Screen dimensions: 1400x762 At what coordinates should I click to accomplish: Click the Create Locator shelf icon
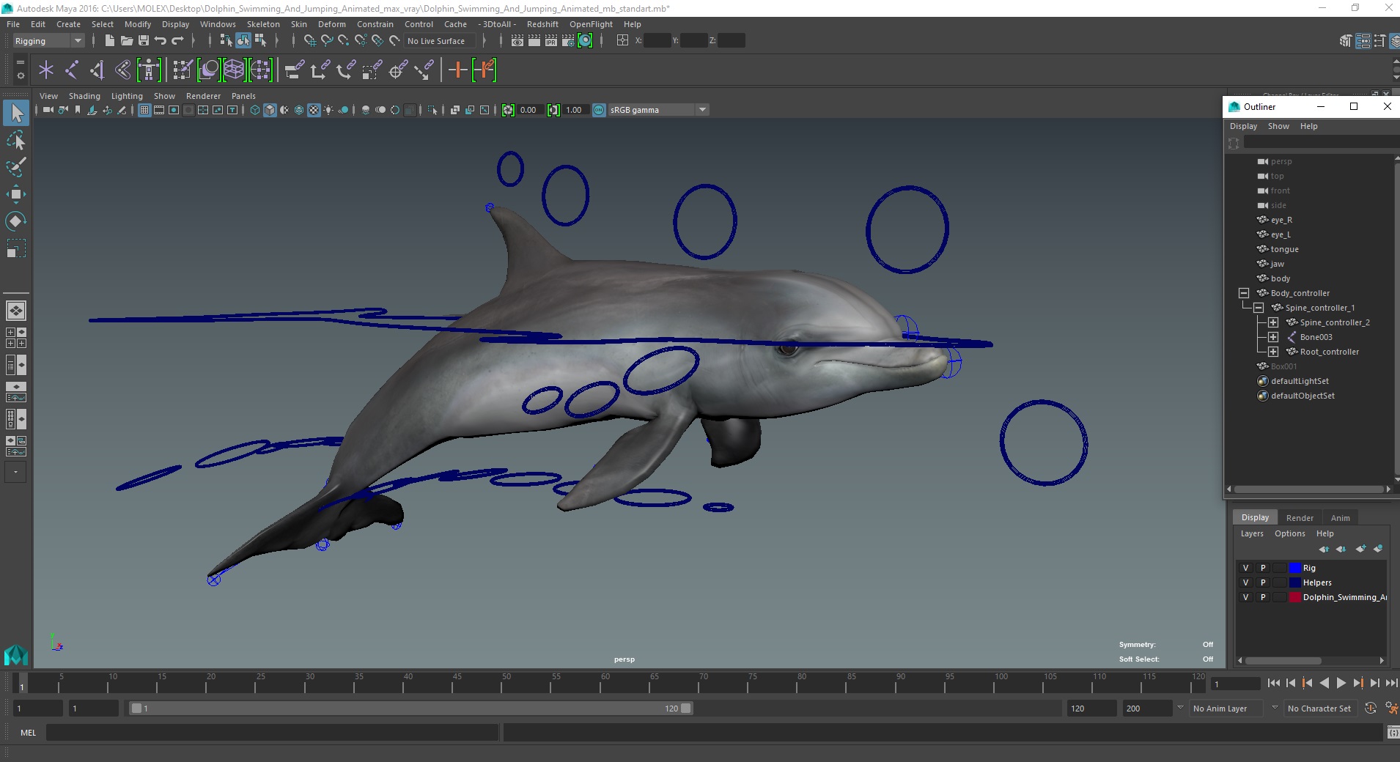click(46, 70)
